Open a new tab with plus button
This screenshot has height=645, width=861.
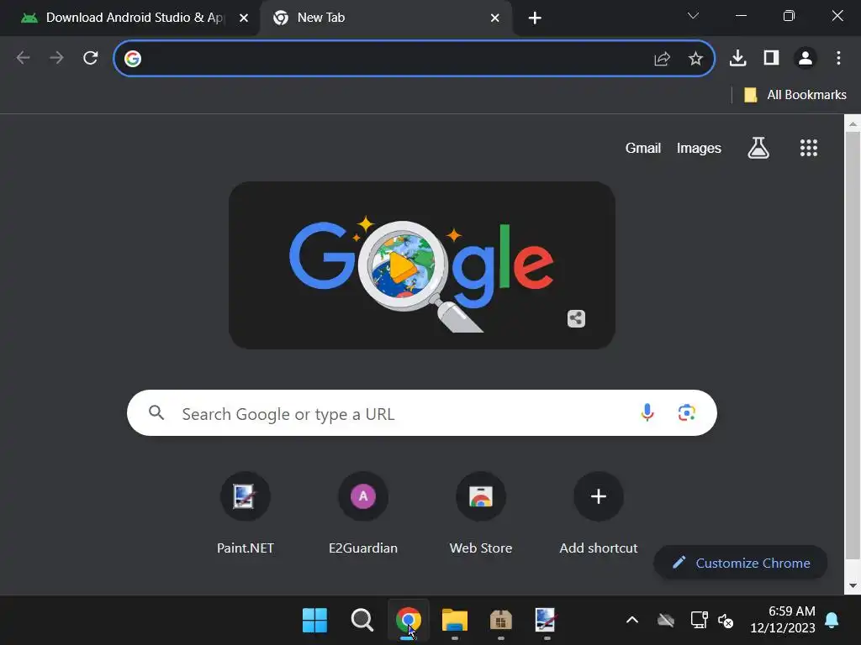pyautogui.click(x=535, y=18)
